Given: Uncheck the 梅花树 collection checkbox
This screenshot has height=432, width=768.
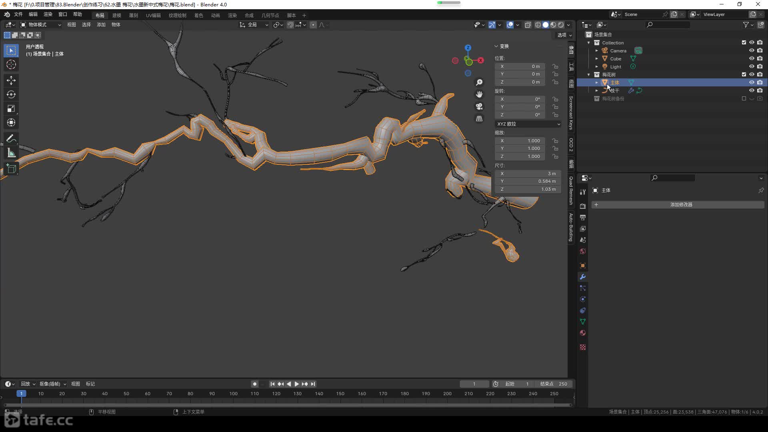Looking at the screenshot, I should point(744,74).
